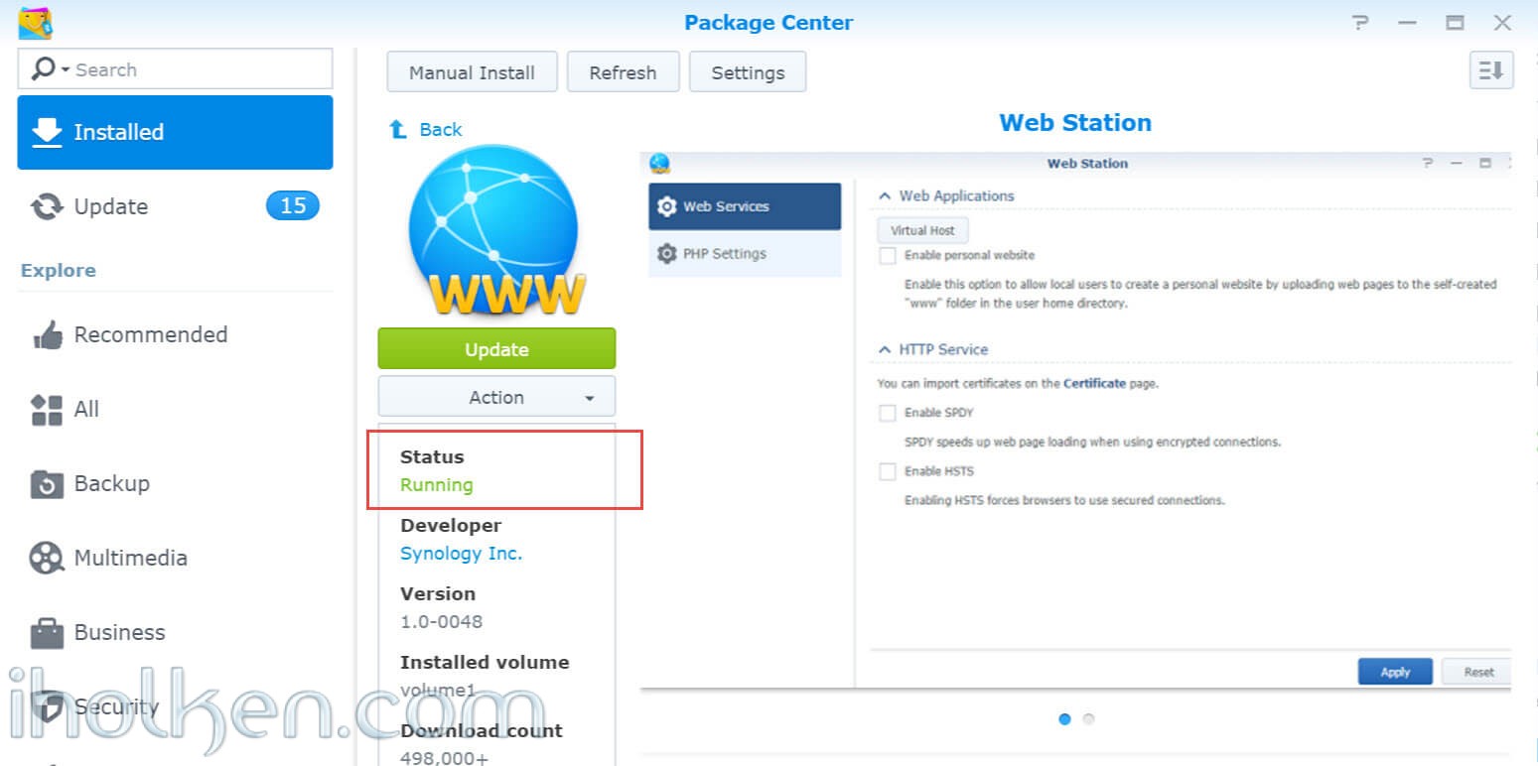
Task: Focus the package Search field
Action: (x=175, y=69)
